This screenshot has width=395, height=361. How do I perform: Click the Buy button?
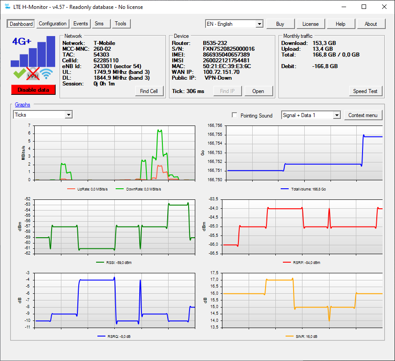point(280,24)
